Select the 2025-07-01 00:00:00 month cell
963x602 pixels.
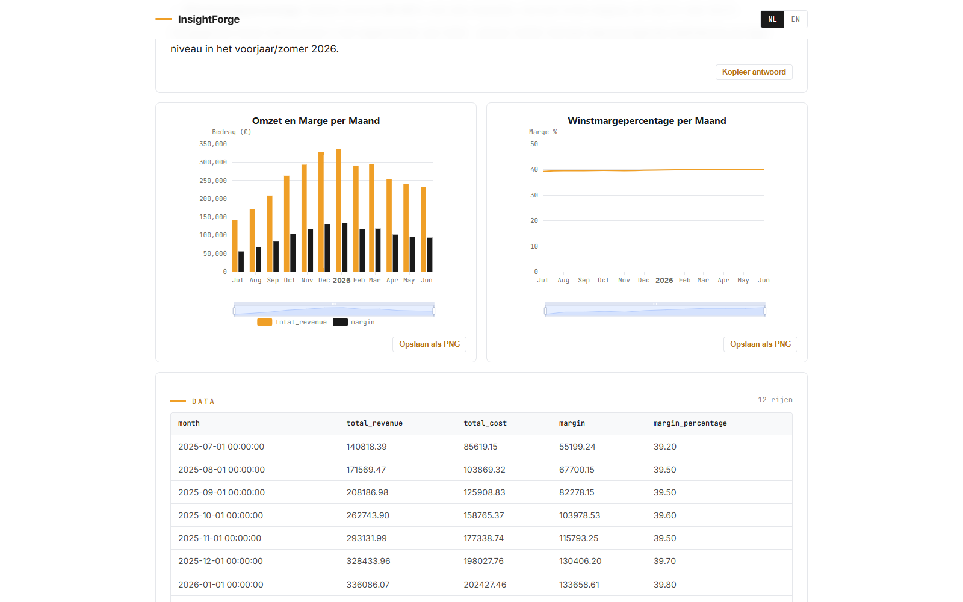pyautogui.click(x=221, y=447)
